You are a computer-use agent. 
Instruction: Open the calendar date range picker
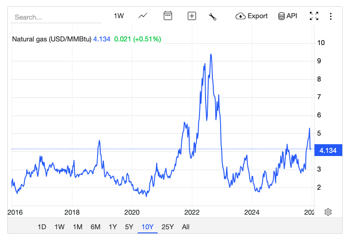pos(168,16)
